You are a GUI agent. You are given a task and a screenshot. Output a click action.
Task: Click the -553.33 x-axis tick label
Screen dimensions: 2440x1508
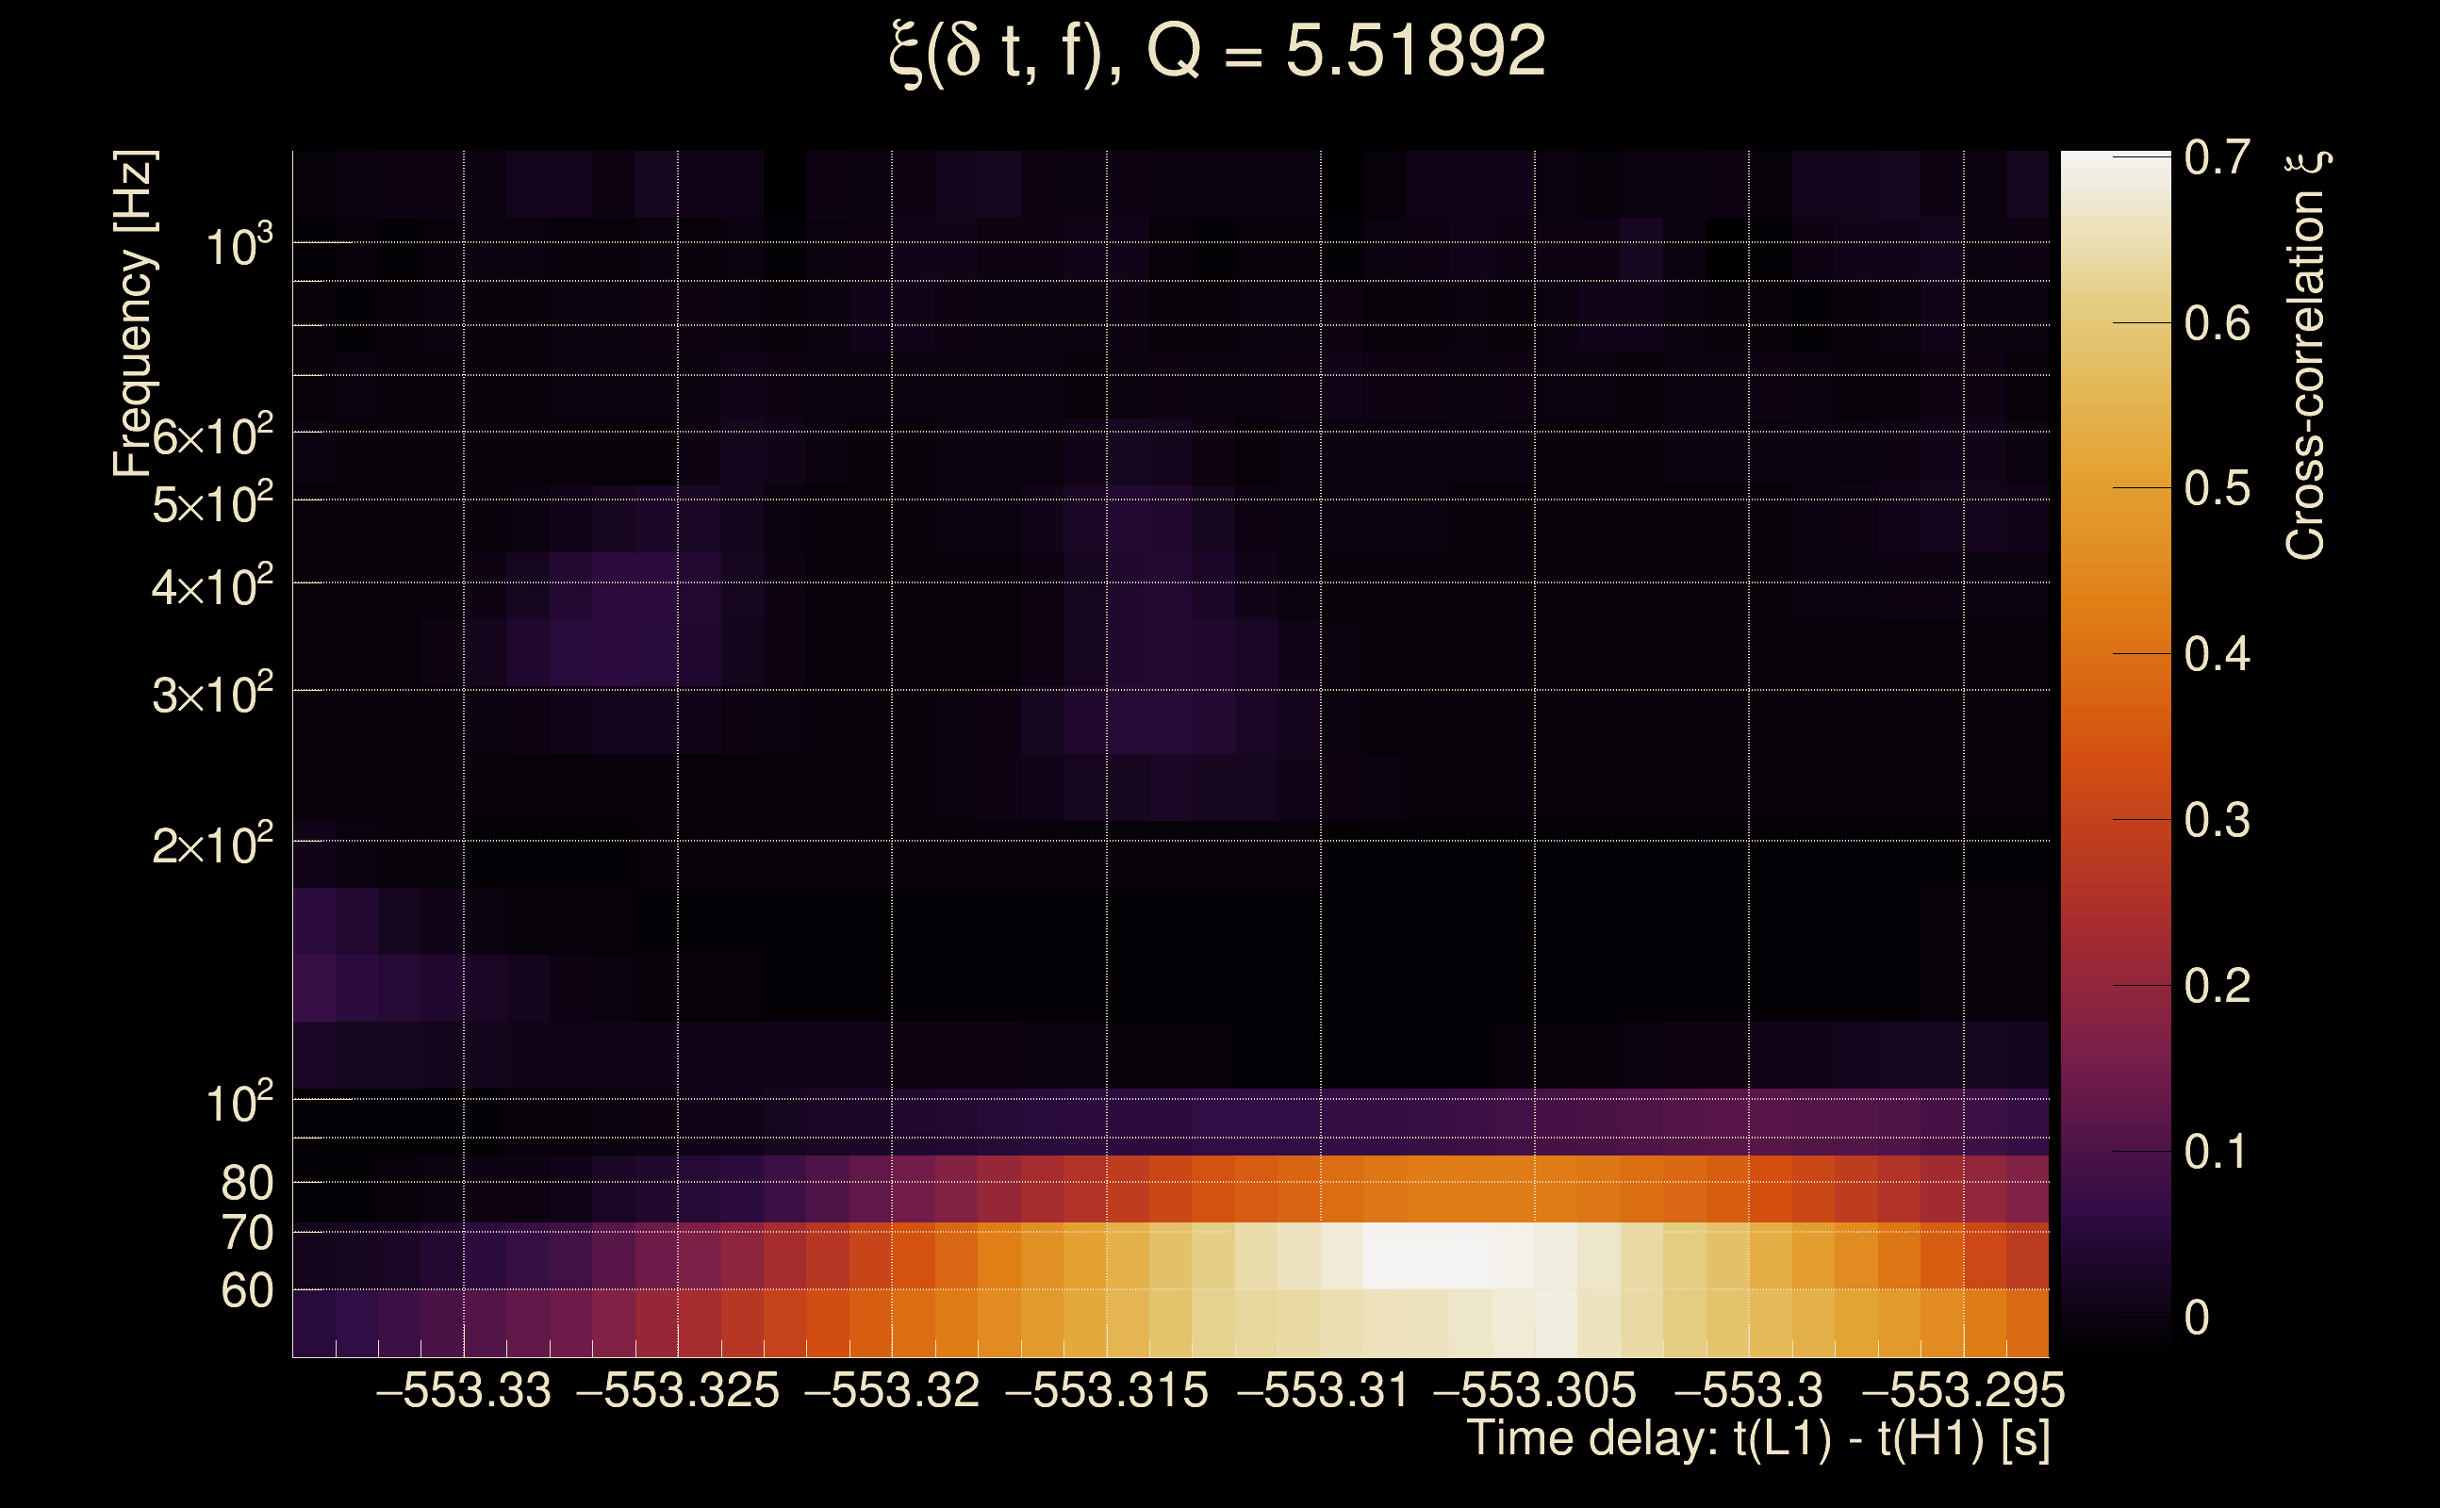tap(463, 1391)
